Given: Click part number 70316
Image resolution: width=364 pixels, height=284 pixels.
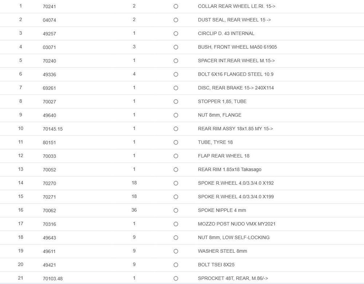Looking at the screenshot, I should click(50, 224).
